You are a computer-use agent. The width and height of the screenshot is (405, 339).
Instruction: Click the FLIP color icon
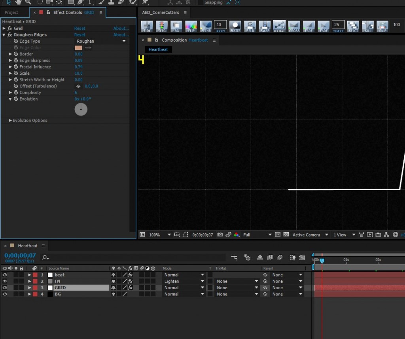point(191,26)
